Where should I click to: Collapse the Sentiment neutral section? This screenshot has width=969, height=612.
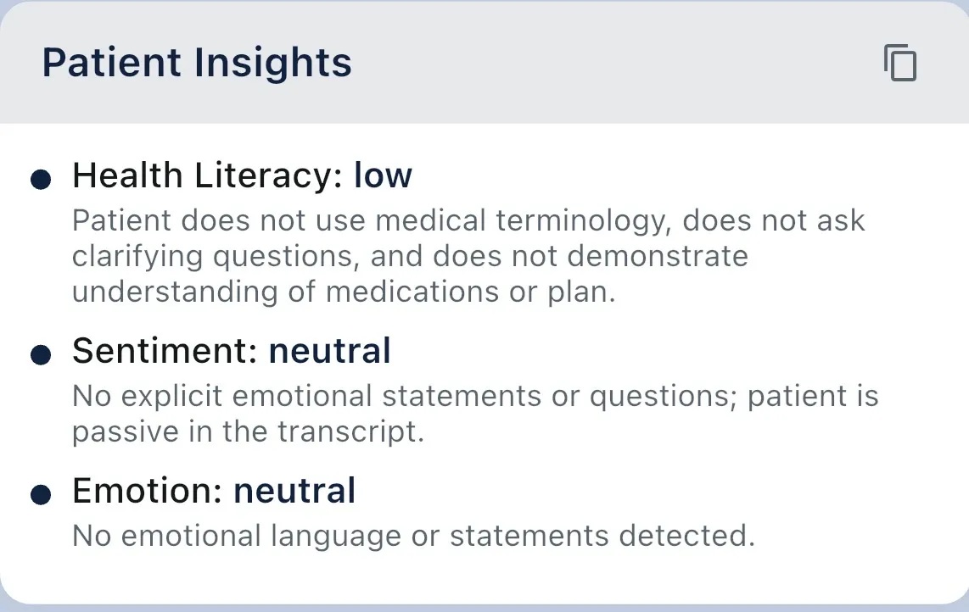click(232, 350)
